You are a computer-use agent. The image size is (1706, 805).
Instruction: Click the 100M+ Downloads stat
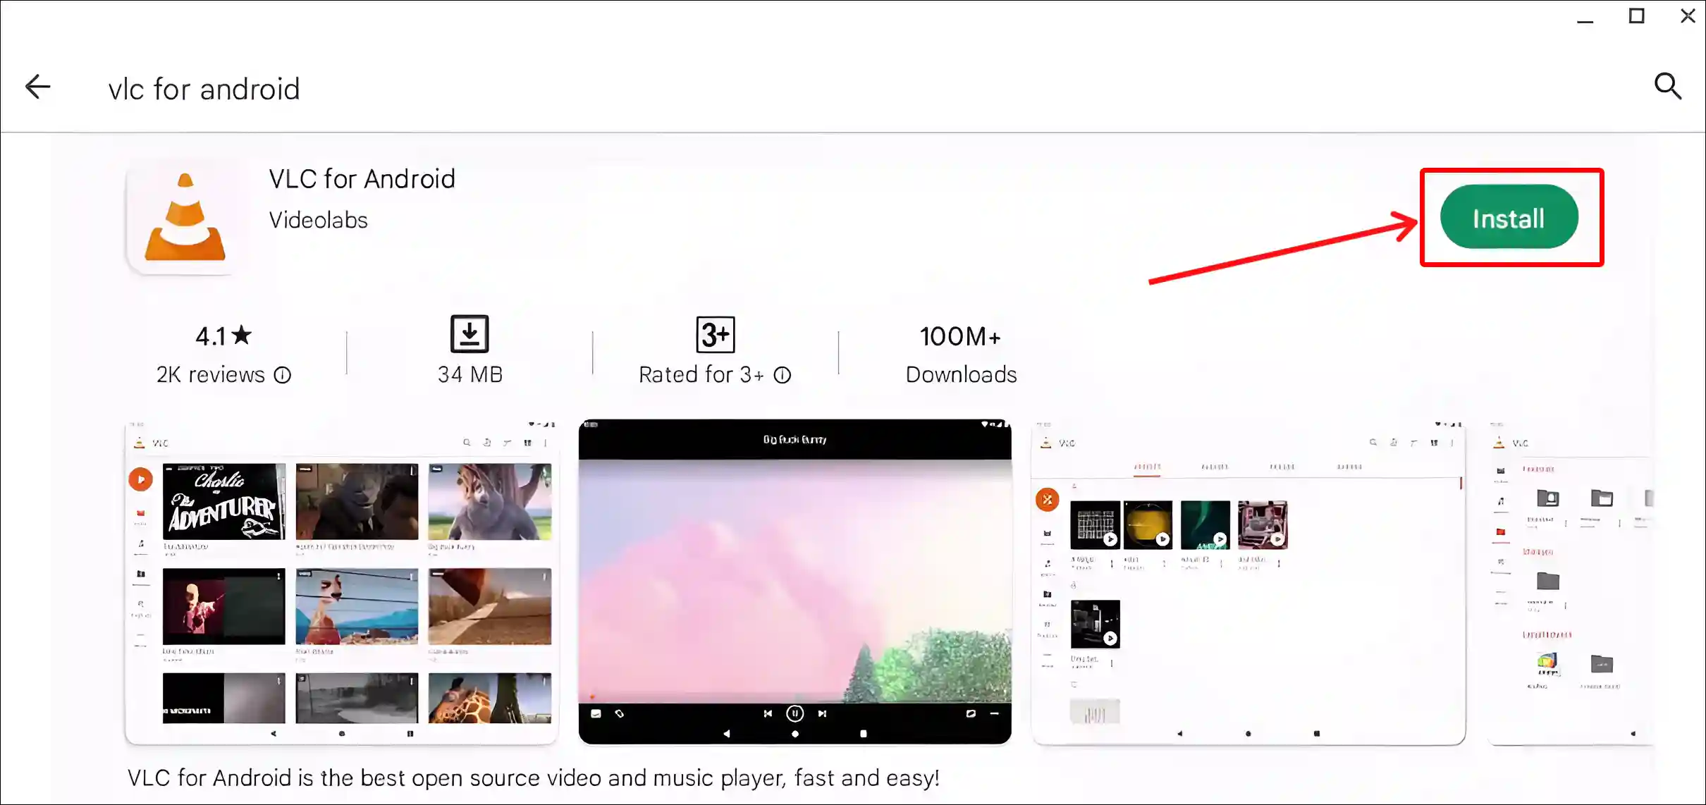point(961,355)
